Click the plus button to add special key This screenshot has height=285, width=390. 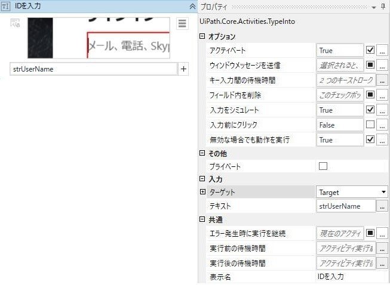(x=183, y=69)
